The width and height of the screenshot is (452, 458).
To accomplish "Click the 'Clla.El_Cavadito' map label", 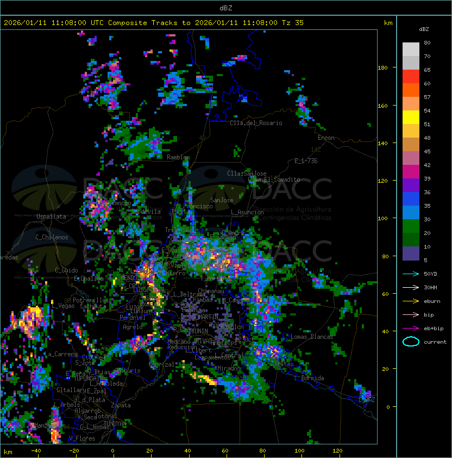I will [274, 180].
